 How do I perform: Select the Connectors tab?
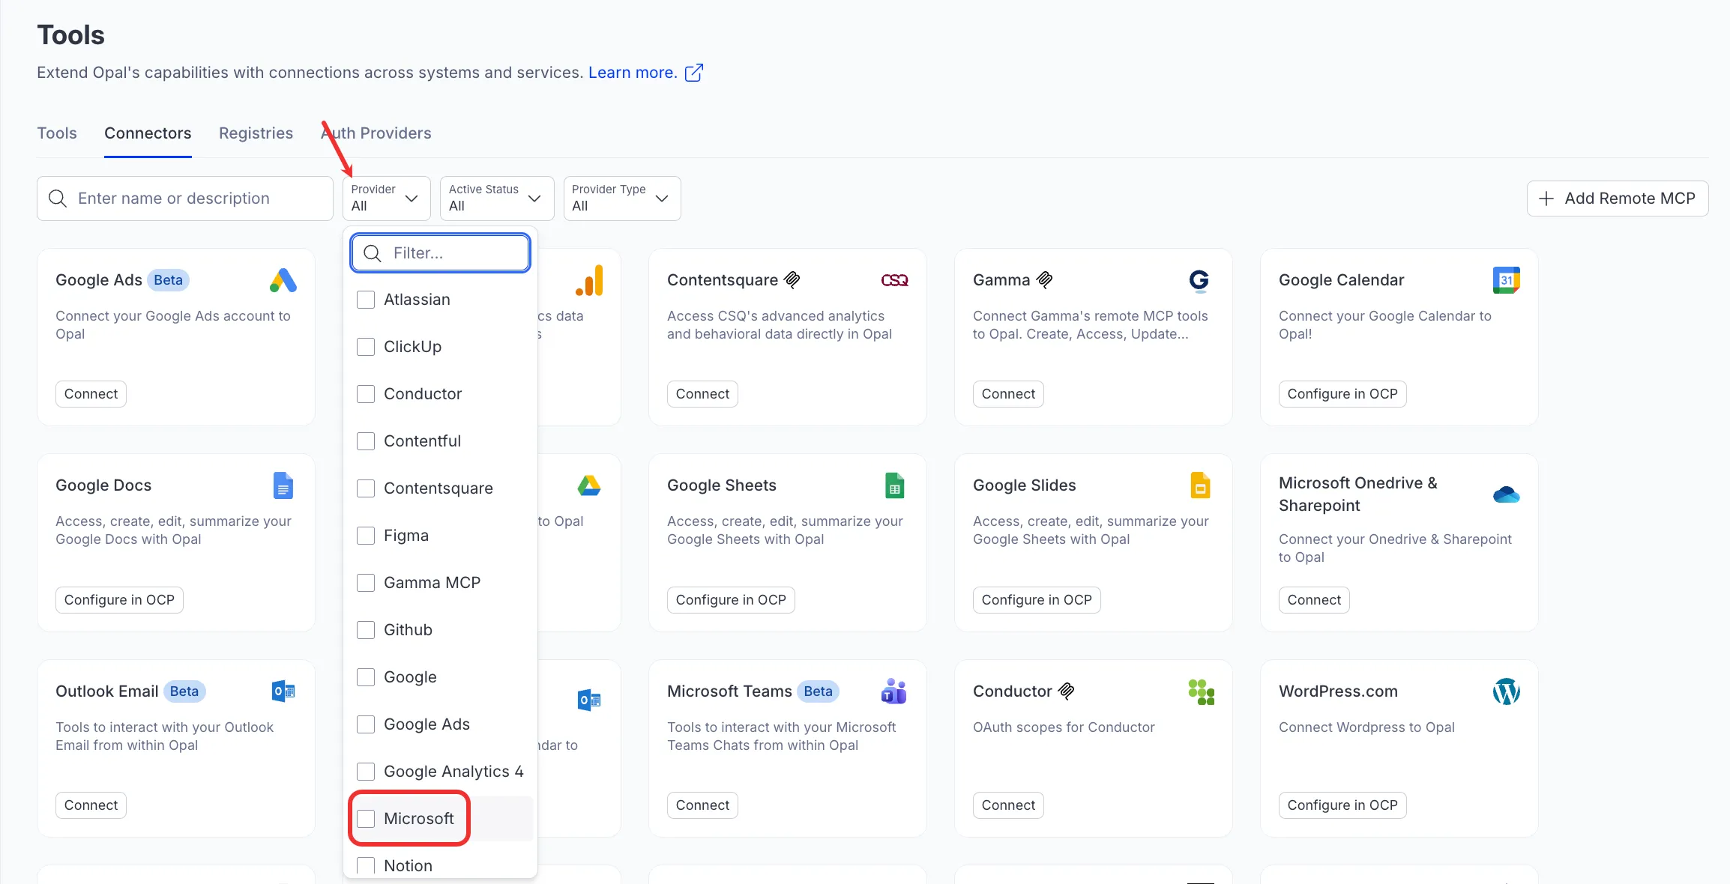[148, 133]
